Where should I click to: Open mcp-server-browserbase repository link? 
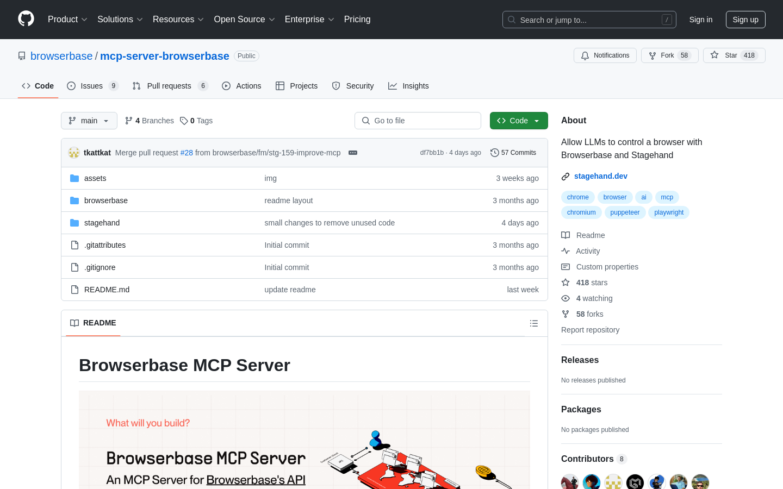[x=165, y=56]
